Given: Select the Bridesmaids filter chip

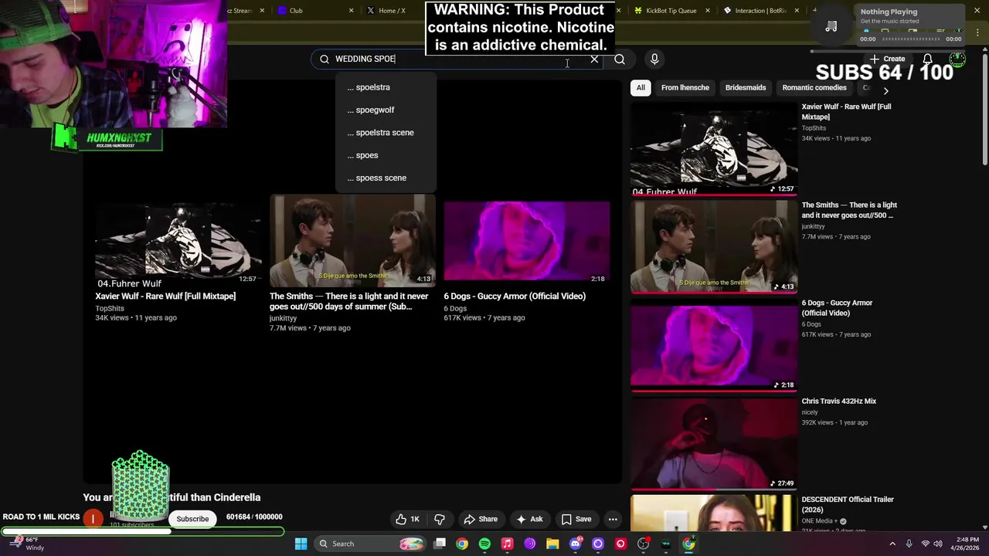Looking at the screenshot, I should pos(746,88).
